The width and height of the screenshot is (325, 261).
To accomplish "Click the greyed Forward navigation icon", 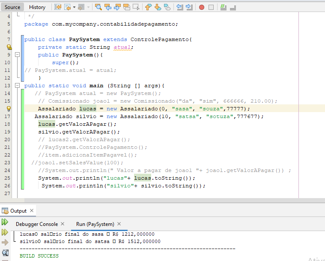I will click(81, 7).
